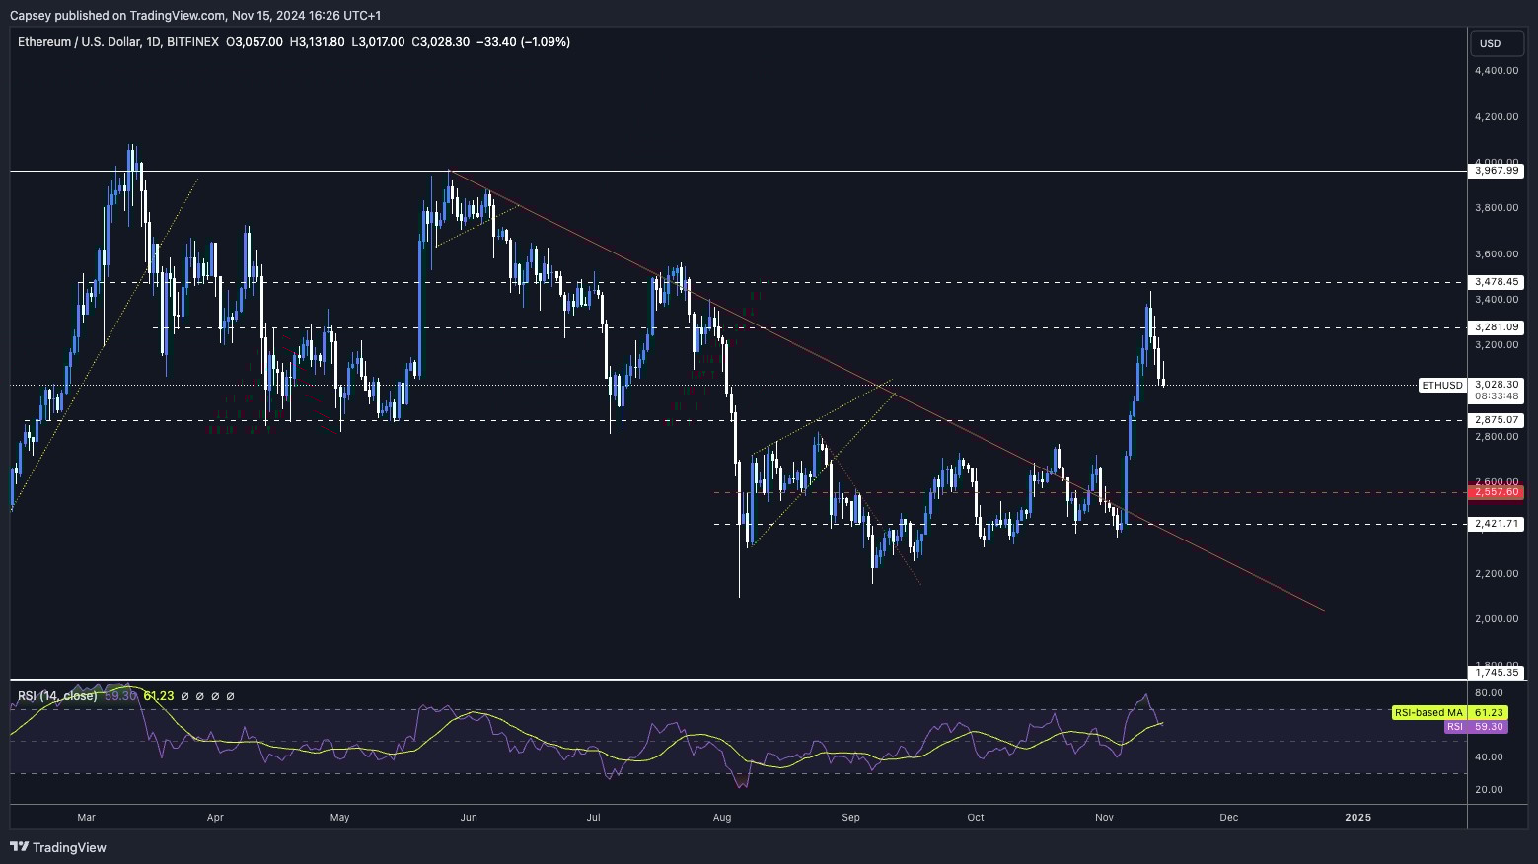This screenshot has height=864, width=1538.
Task: Open the USD currency selector
Action: pyautogui.click(x=1496, y=43)
